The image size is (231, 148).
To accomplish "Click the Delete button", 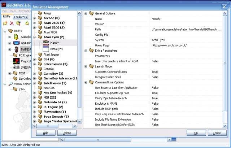I will [67, 133].
